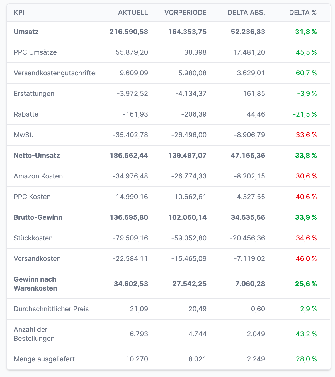Select the Netto-Umsatz row label

pos(37,156)
